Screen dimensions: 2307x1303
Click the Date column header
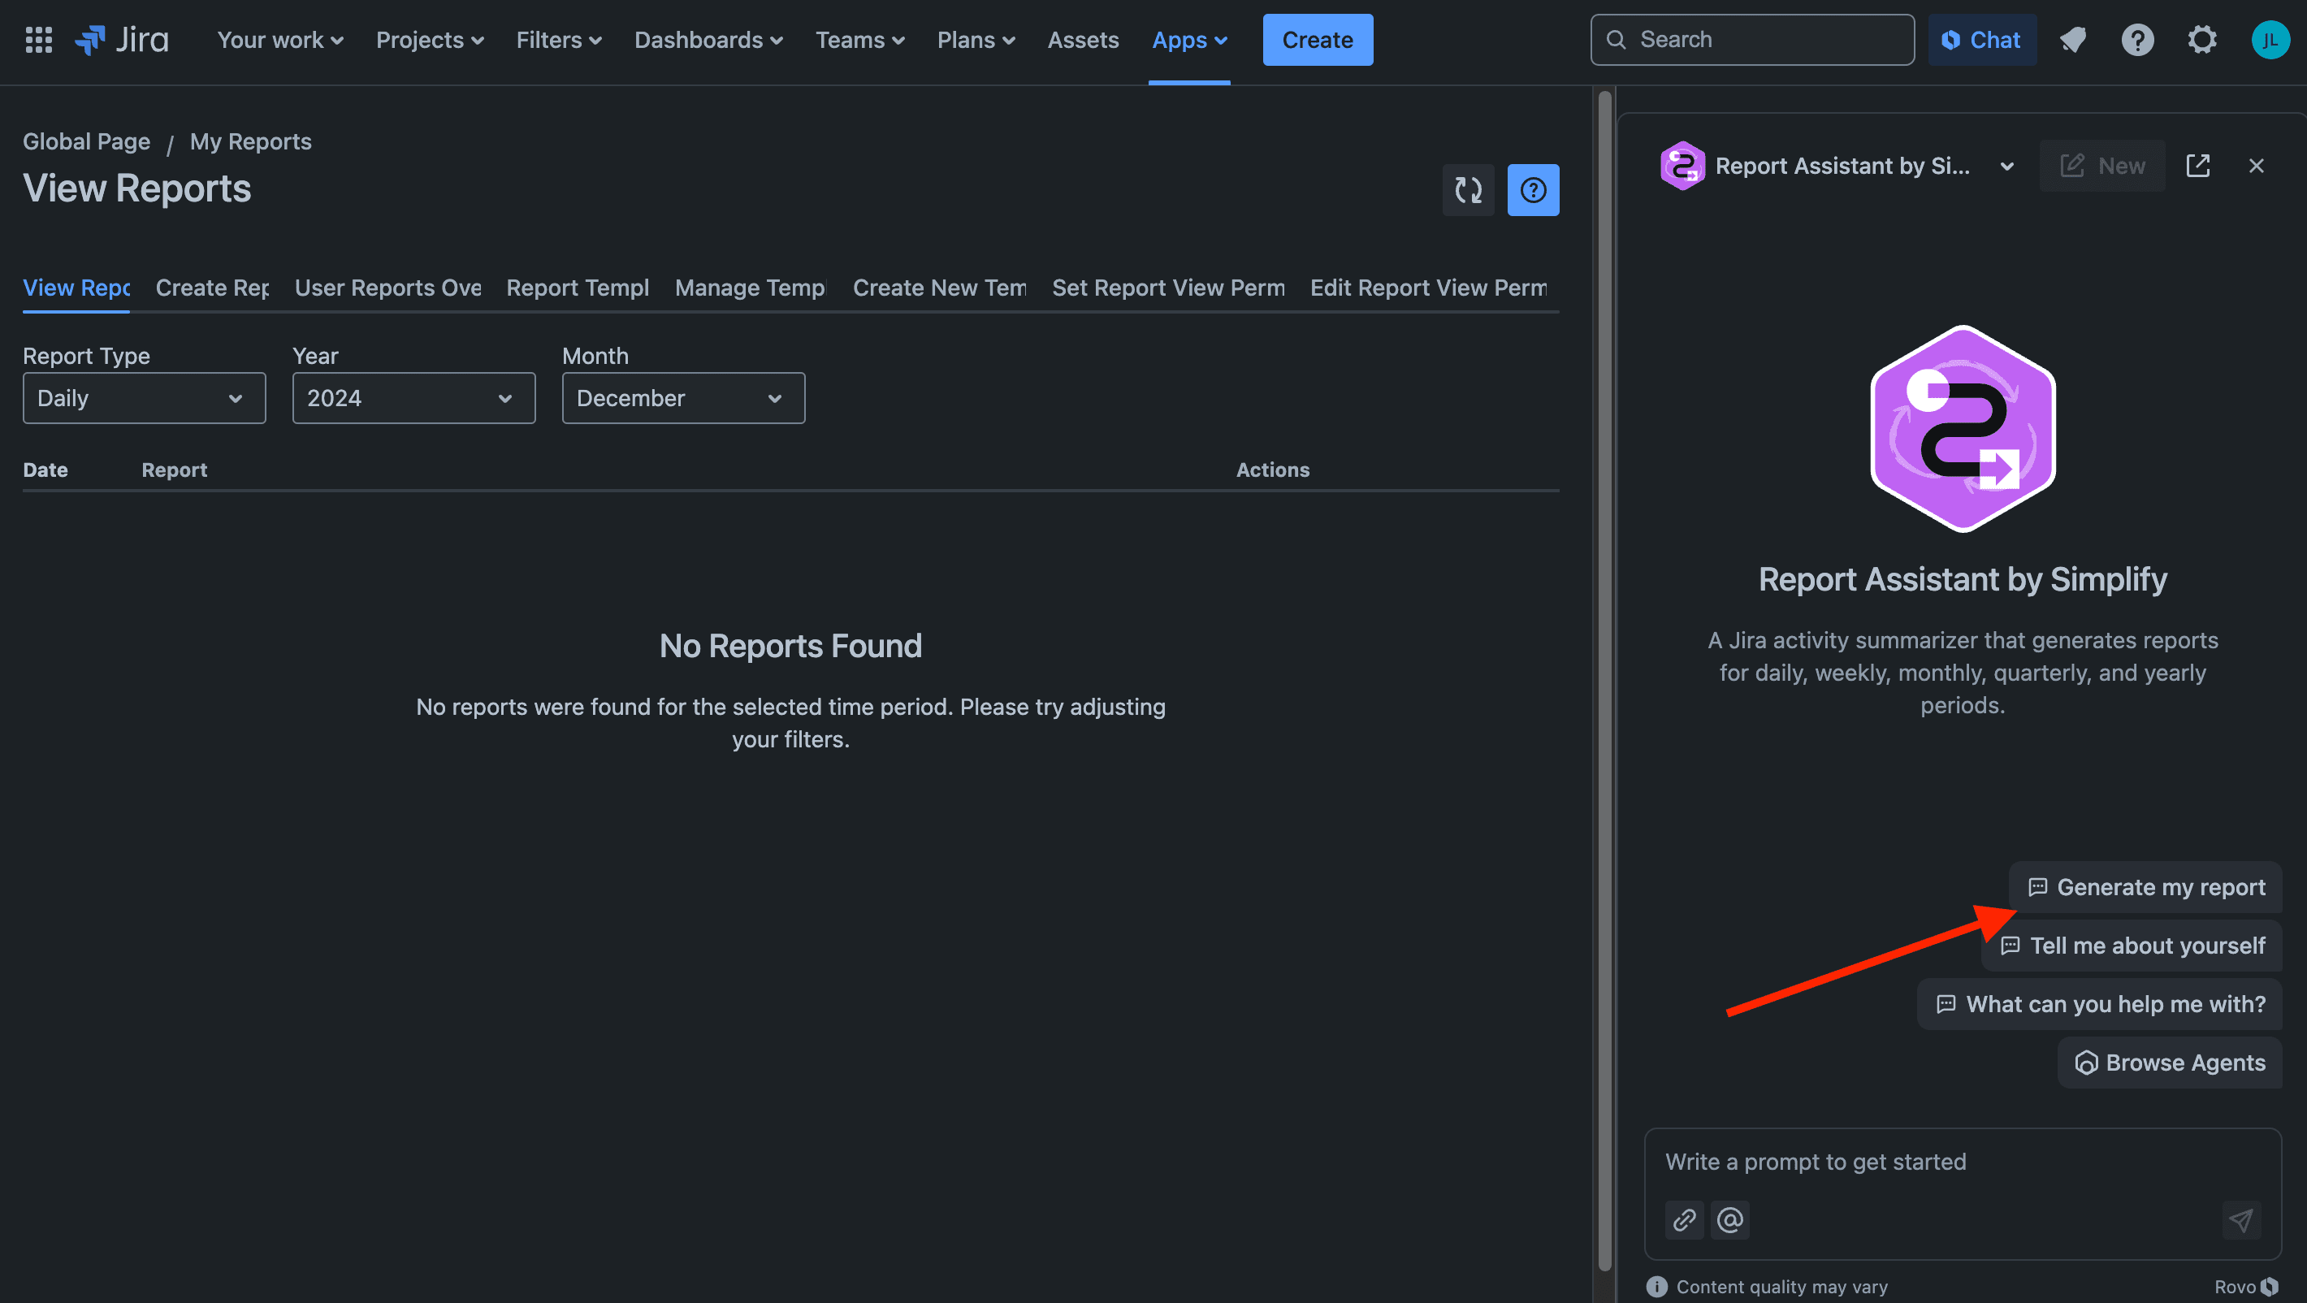(x=45, y=470)
